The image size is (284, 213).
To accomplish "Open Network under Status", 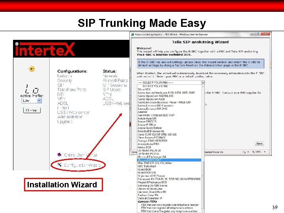I will (110, 76).
